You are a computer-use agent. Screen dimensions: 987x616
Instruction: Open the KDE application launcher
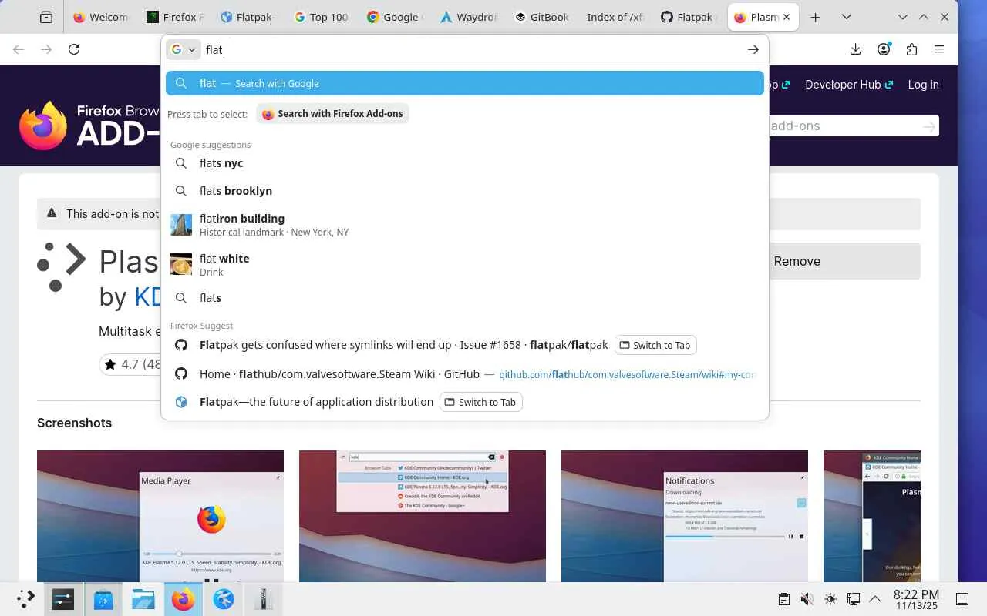(25, 599)
